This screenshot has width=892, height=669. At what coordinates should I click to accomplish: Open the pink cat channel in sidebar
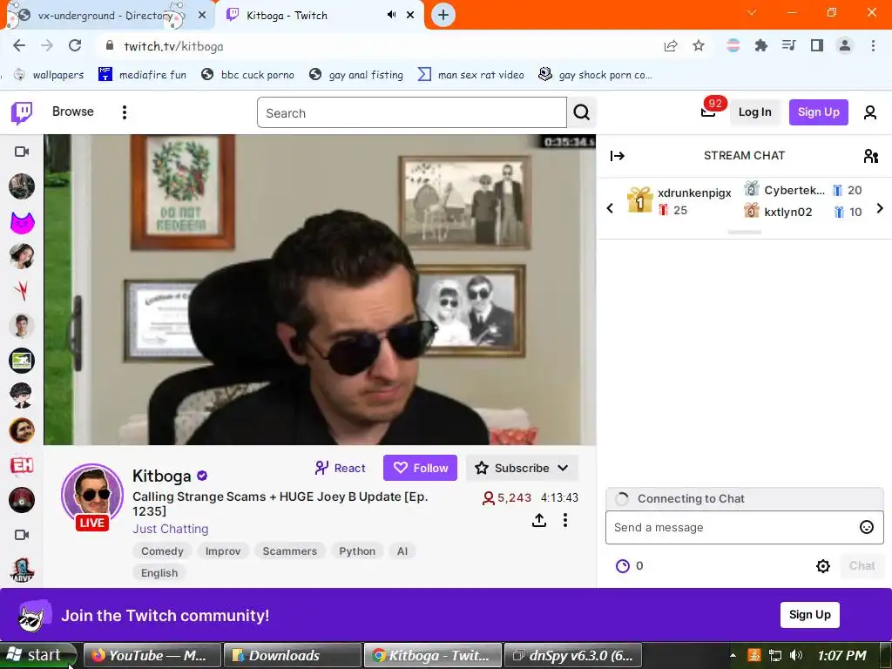click(22, 222)
